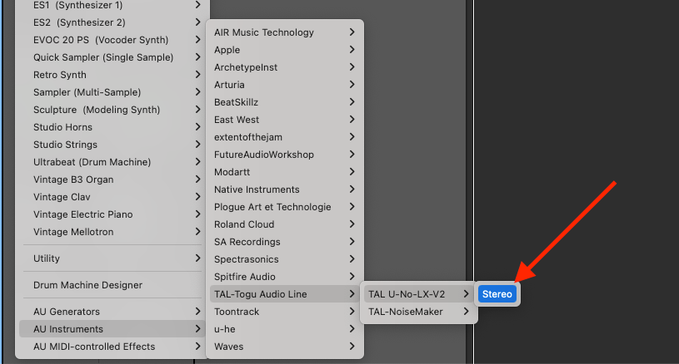
Task: Choose Vintage B3 Organ
Action: click(x=112, y=180)
